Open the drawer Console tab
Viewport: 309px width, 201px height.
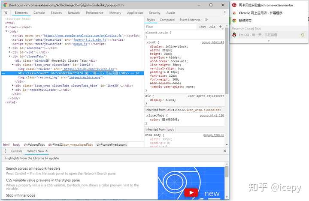click(x=17, y=151)
